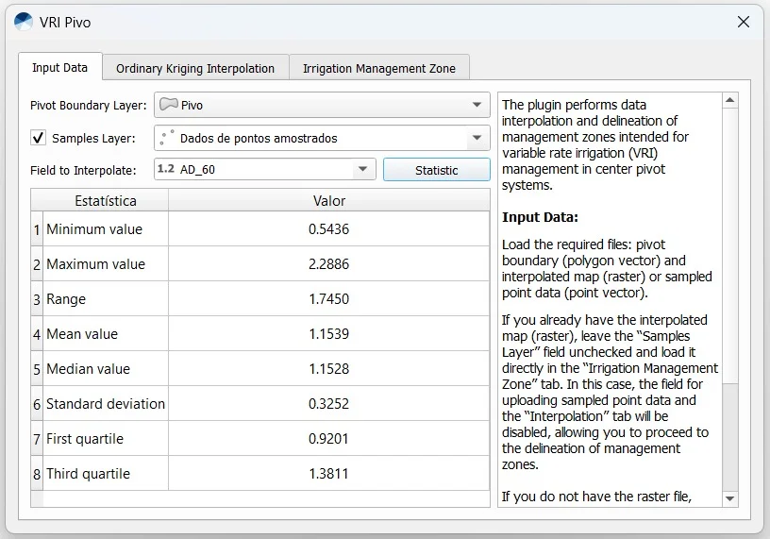
Task: Select the Maximum value row label
Action: pos(106,264)
